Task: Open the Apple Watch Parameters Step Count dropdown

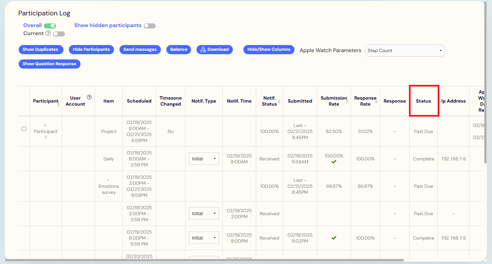Action: pyautogui.click(x=405, y=50)
